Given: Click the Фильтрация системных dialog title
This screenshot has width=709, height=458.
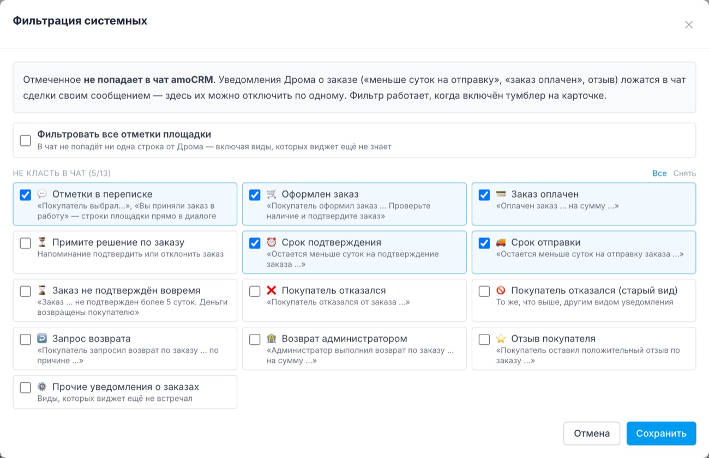Looking at the screenshot, I should point(80,21).
